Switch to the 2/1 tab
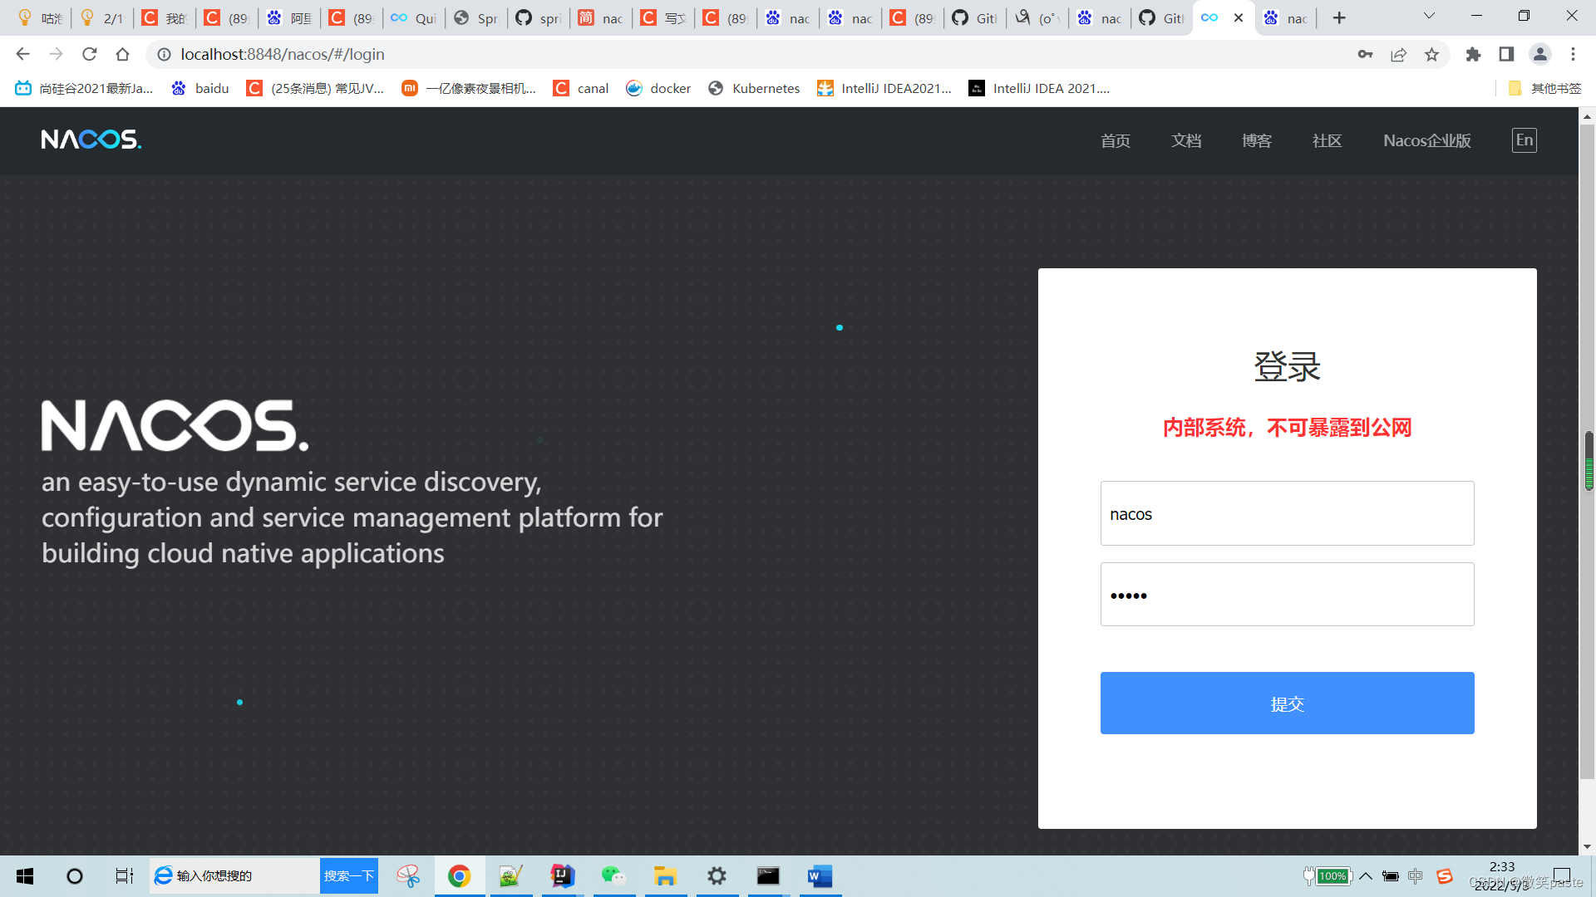The image size is (1596, 897). [101, 17]
